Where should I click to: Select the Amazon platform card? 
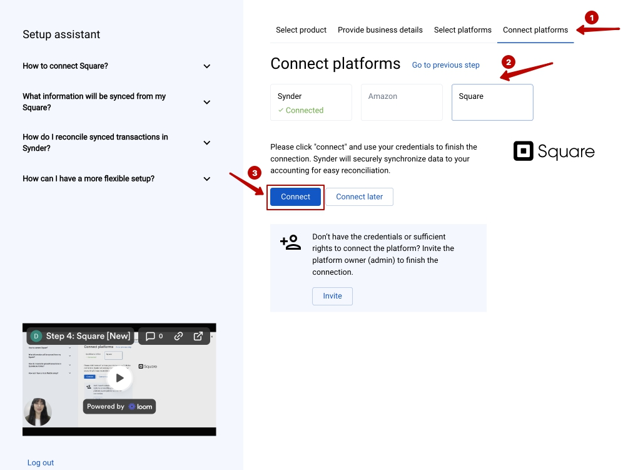point(402,102)
